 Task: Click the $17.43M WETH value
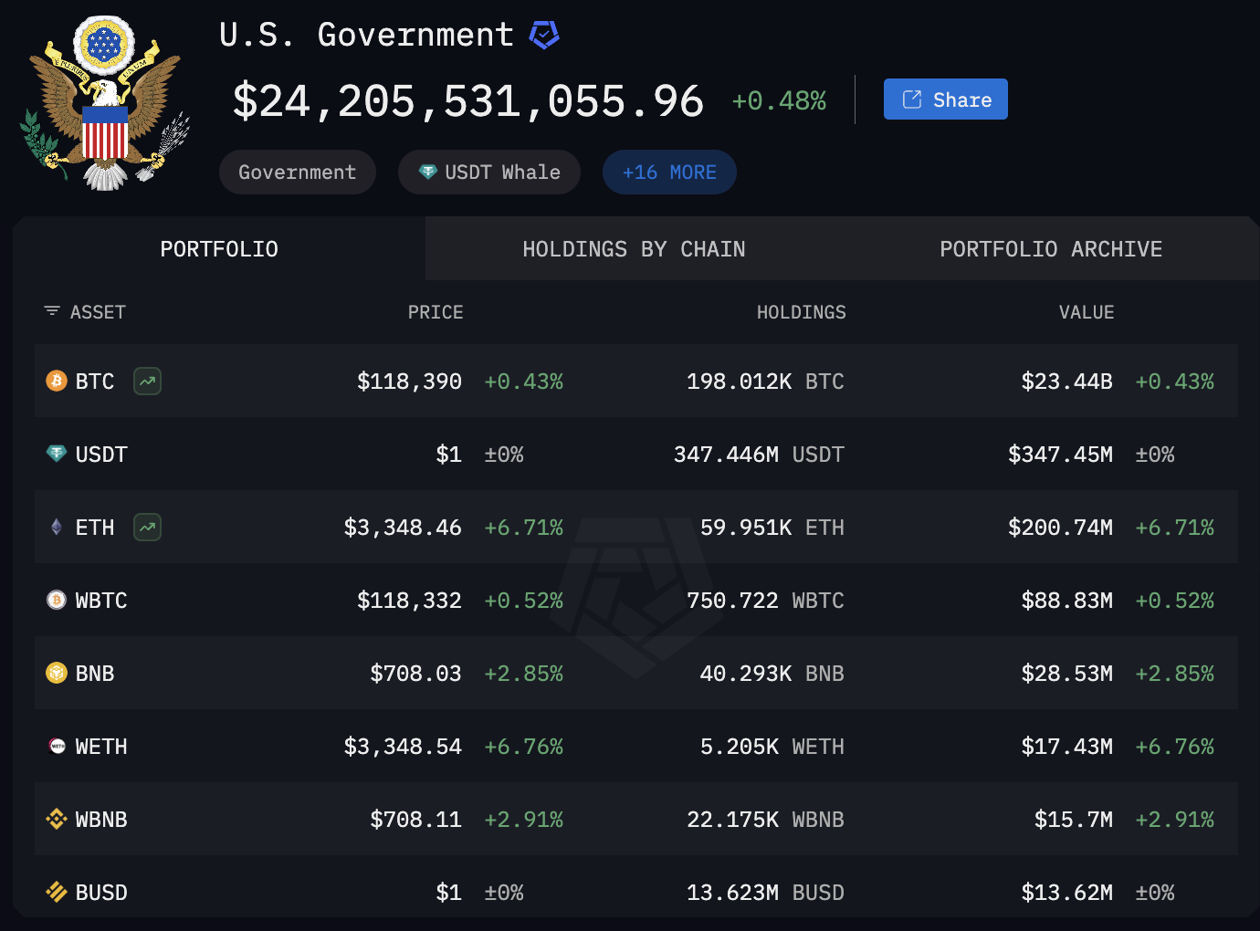[x=1066, y=747]
